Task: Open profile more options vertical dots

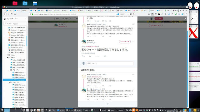Action: click(162, 26)
